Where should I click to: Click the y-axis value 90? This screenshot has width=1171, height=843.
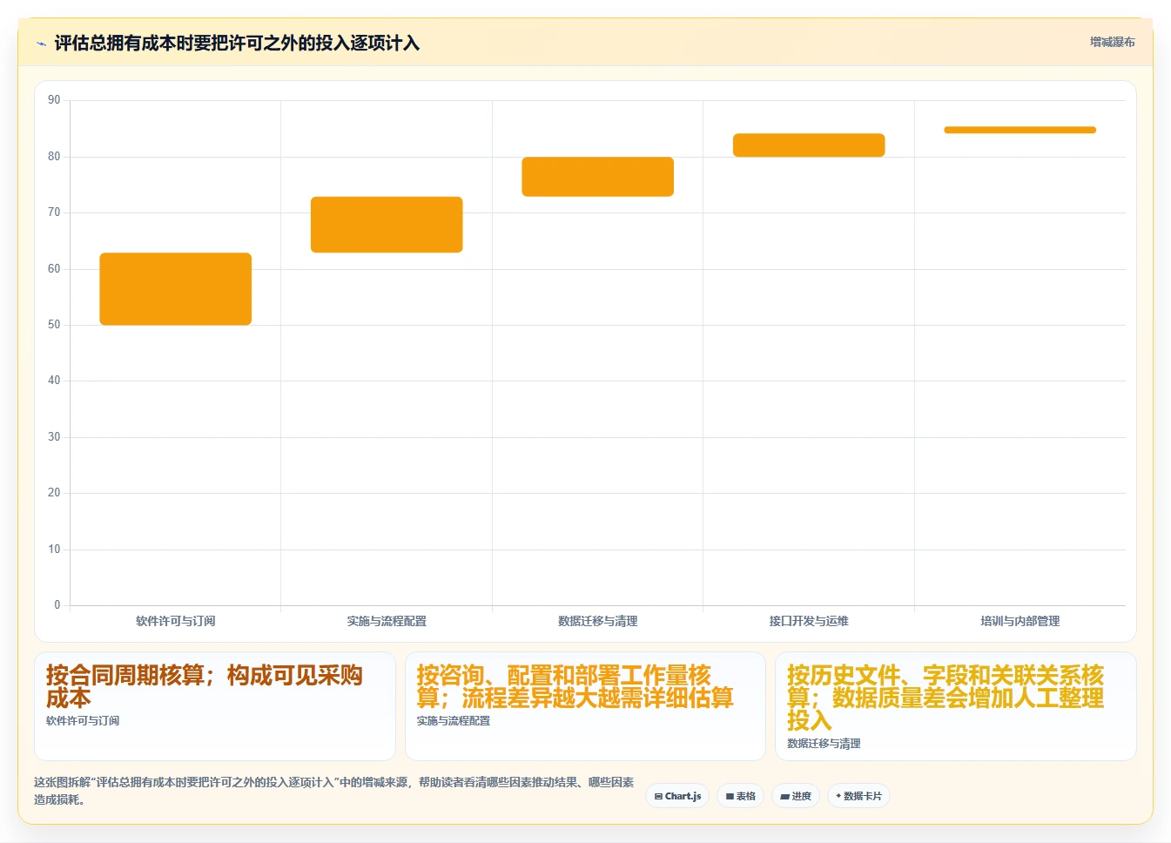(54, 100)
